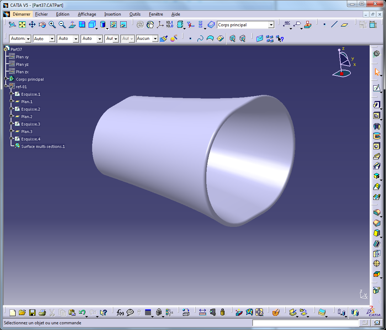386x330 pixels.
Task: Select Surface multi-sections.1 in the tree
Action: (x=42, y=146)
